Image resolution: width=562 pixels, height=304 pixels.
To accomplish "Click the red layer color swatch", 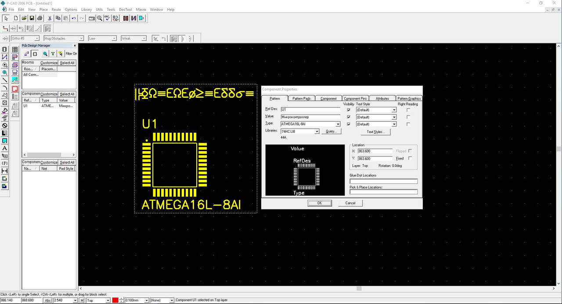I will [x=115, y=300].
